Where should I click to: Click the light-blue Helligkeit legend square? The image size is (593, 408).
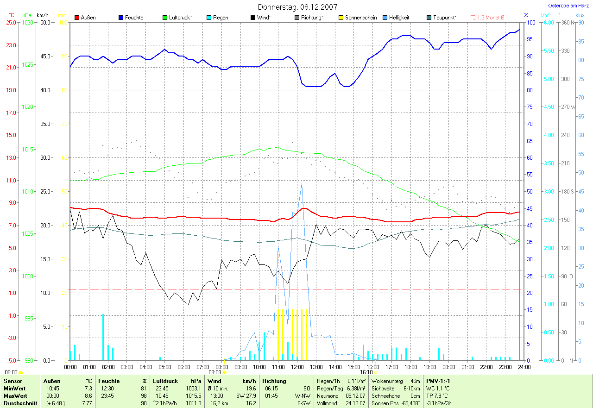[x=385, y=18]
